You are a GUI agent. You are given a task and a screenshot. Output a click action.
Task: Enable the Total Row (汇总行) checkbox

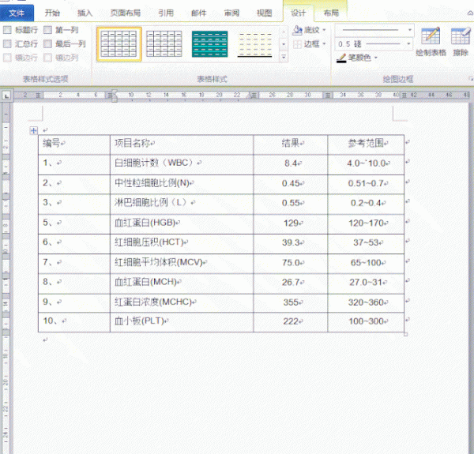7,43
